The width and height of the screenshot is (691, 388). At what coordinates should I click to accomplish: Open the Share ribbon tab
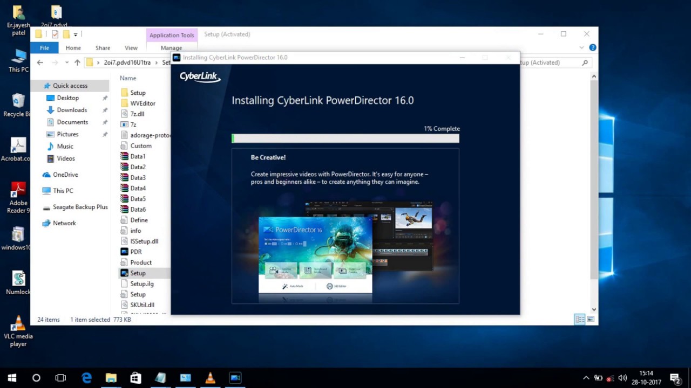click(x=103, y=47)
